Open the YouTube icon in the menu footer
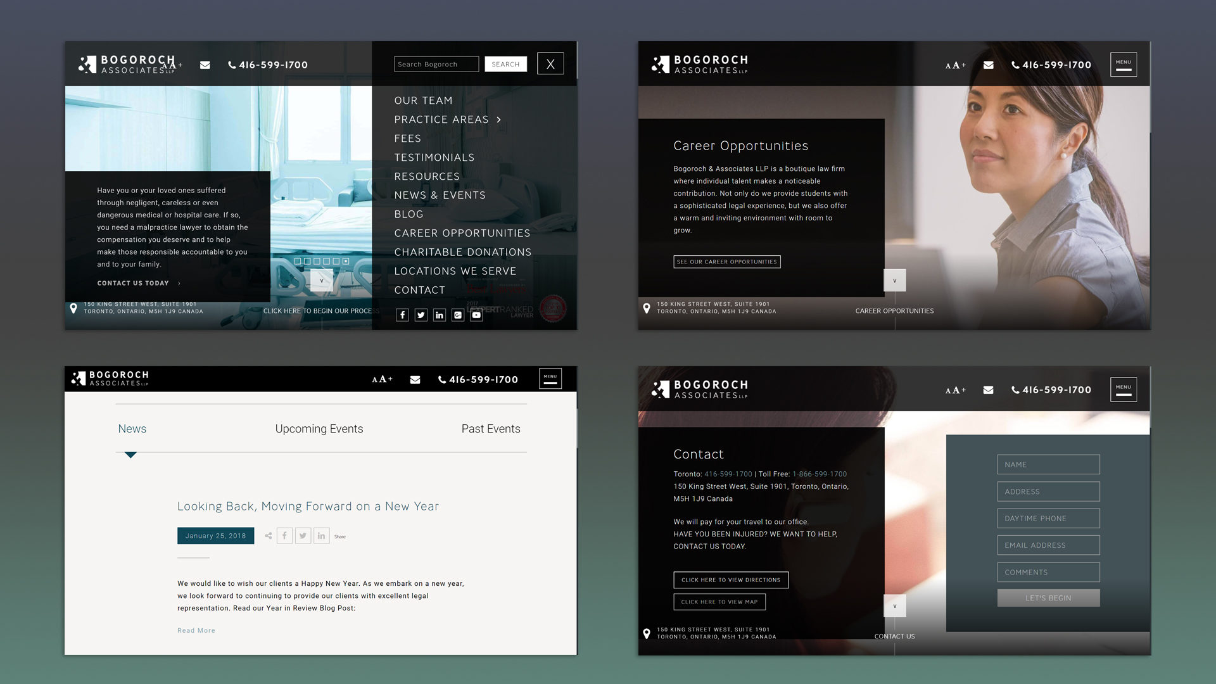Viewport: 1216px width, 684px height. click(476, 315)
